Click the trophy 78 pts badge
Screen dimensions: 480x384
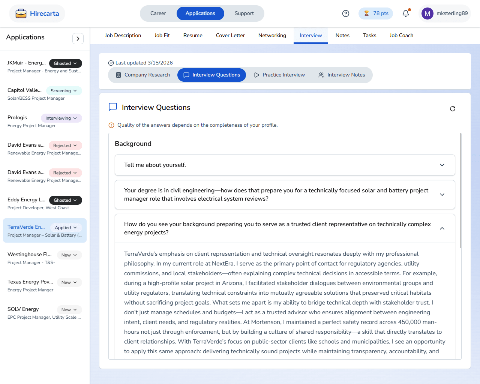click(x=376, y=13)
